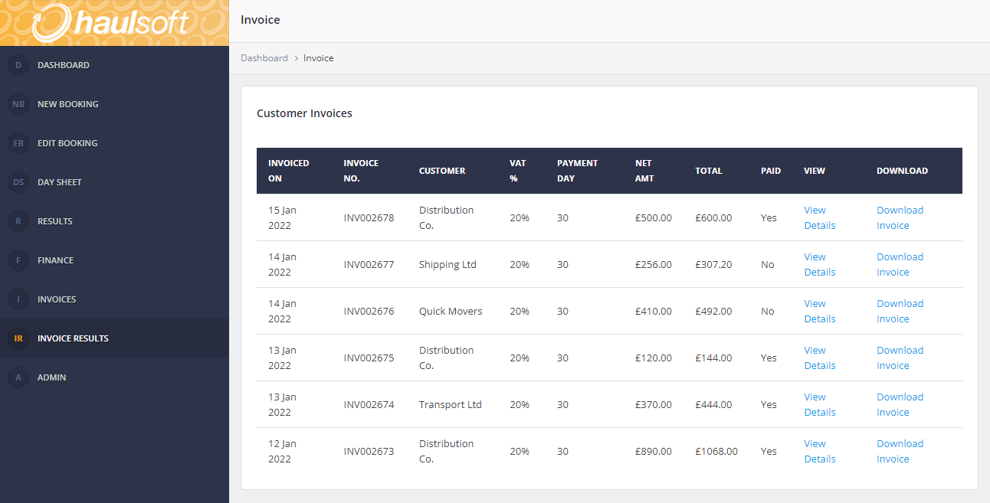The image size is (990, 503).
Task: Click the R hexagon icon beside Results
Action: click(18, 221)
